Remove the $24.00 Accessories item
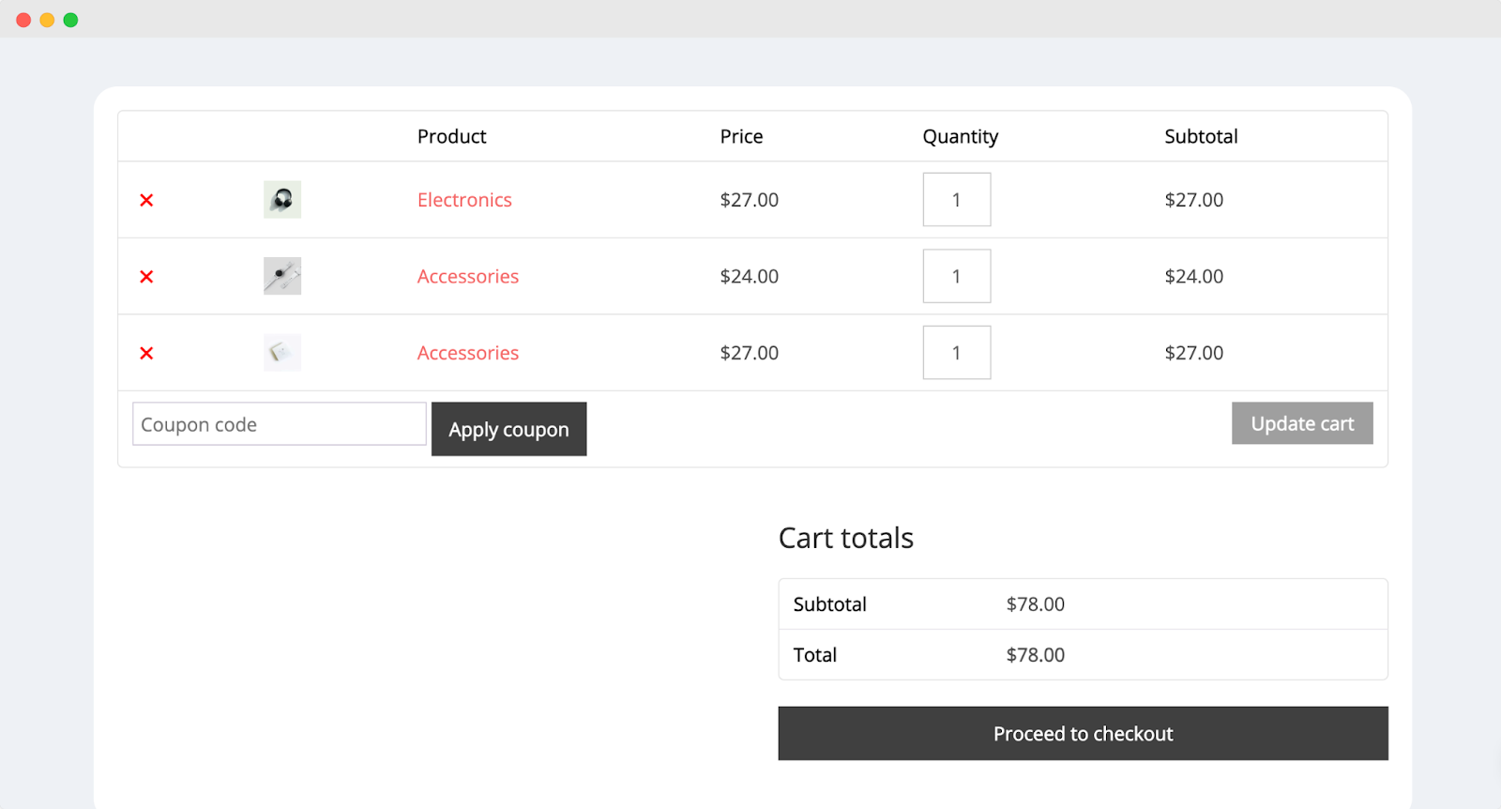1501x809 pixels. pyautogui.click(x=146, y=277)
